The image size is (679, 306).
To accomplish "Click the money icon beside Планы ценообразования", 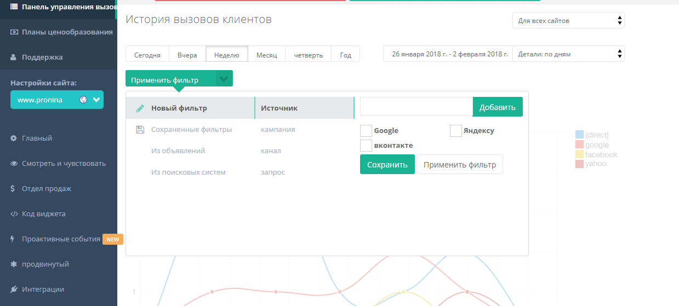I will click(x=14, y=32).
